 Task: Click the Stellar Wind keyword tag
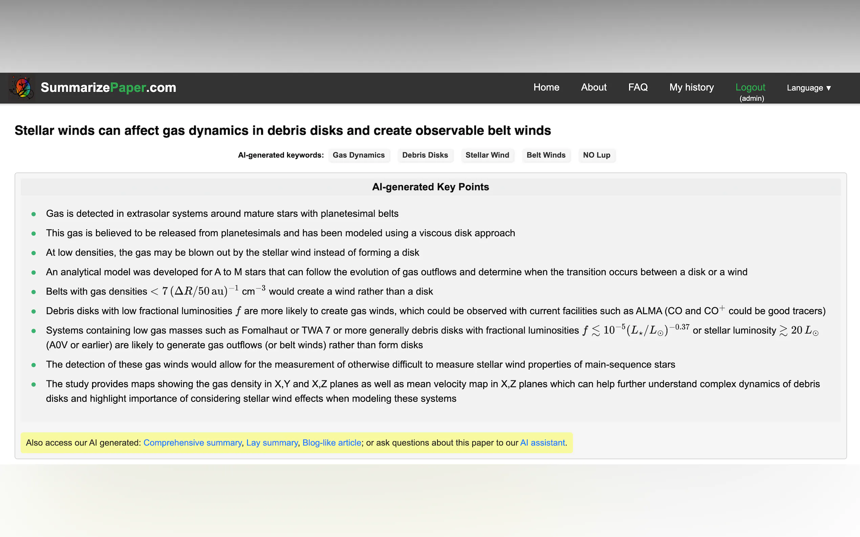(x=487, y=155)
